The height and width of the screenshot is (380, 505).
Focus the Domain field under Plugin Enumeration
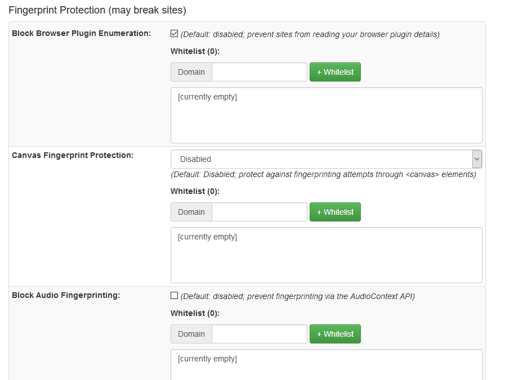click(260, 72)
